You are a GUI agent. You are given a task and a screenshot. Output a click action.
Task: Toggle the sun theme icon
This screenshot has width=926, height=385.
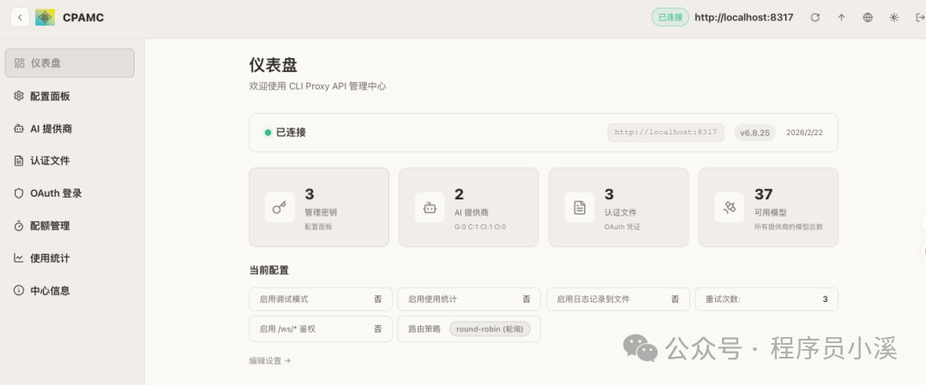pos(894,18)
